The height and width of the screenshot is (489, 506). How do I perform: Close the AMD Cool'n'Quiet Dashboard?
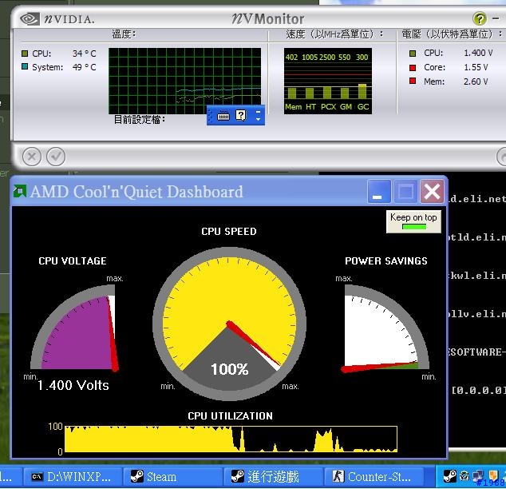coord(432,192)
